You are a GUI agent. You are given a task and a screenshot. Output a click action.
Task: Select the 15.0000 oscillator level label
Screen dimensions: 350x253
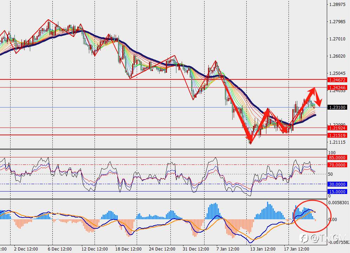point(337,192)
